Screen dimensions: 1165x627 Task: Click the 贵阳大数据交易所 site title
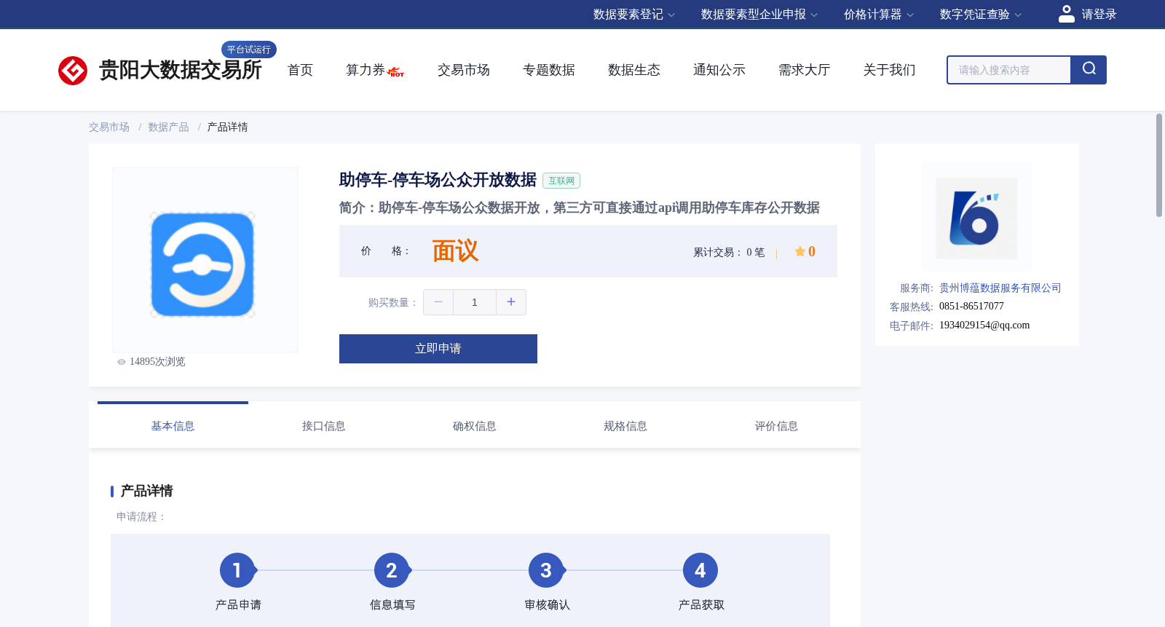click(181, 70)
